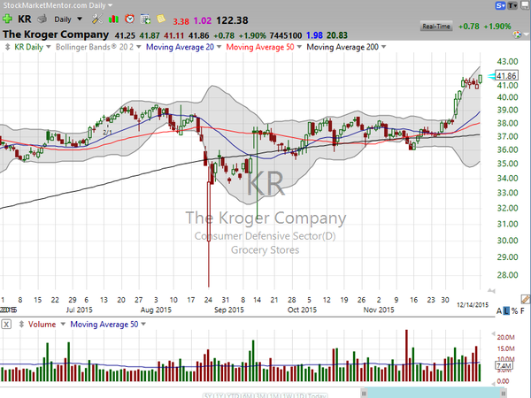This screenshot has height=398, width=531.
Task: Click the right handle of time scrollbar
Action: pos(504,394)
